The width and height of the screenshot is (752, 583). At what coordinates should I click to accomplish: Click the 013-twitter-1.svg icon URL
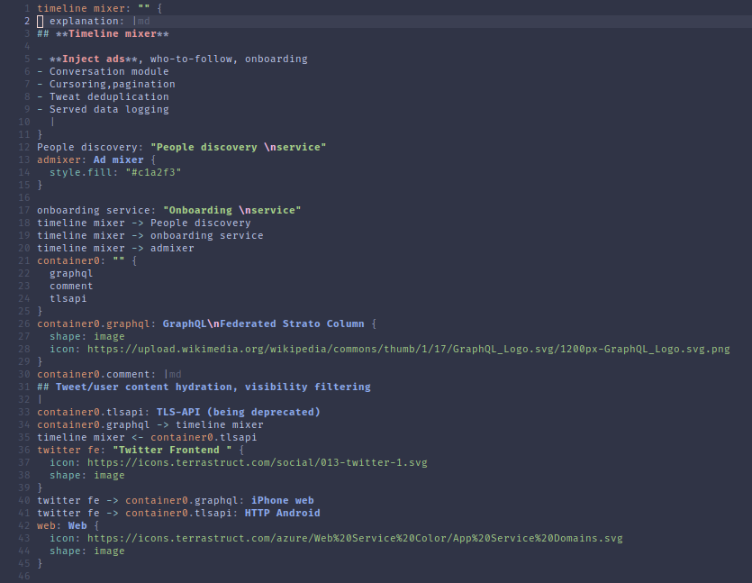257,462
